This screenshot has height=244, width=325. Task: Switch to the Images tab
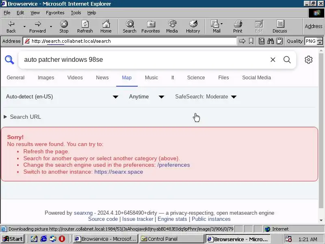click(46, 78)
